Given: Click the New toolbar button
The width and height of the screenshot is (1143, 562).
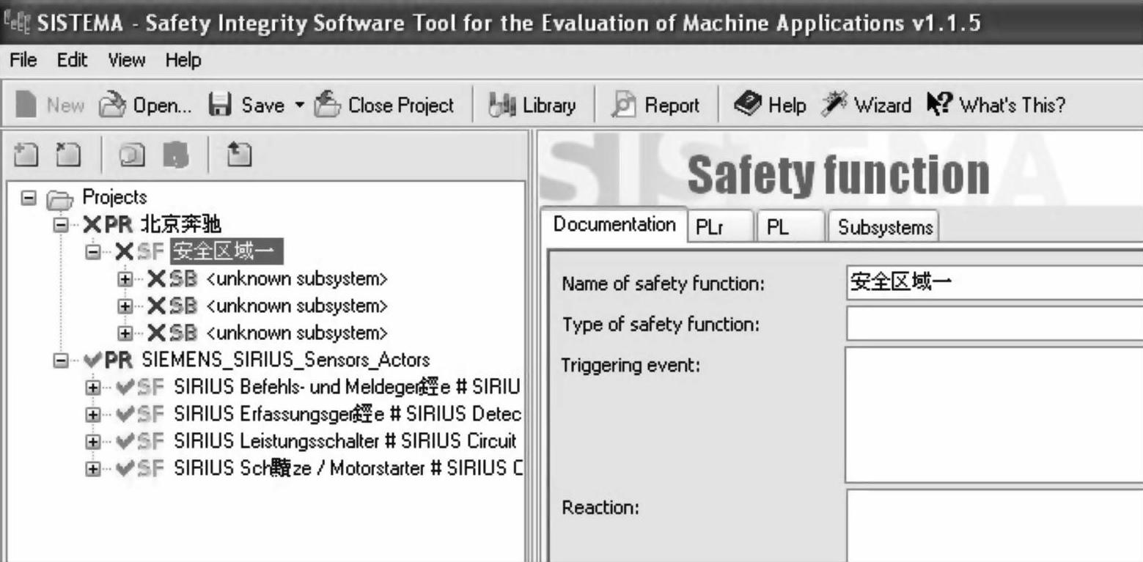Looking at the screenshot, I should 50,106.
